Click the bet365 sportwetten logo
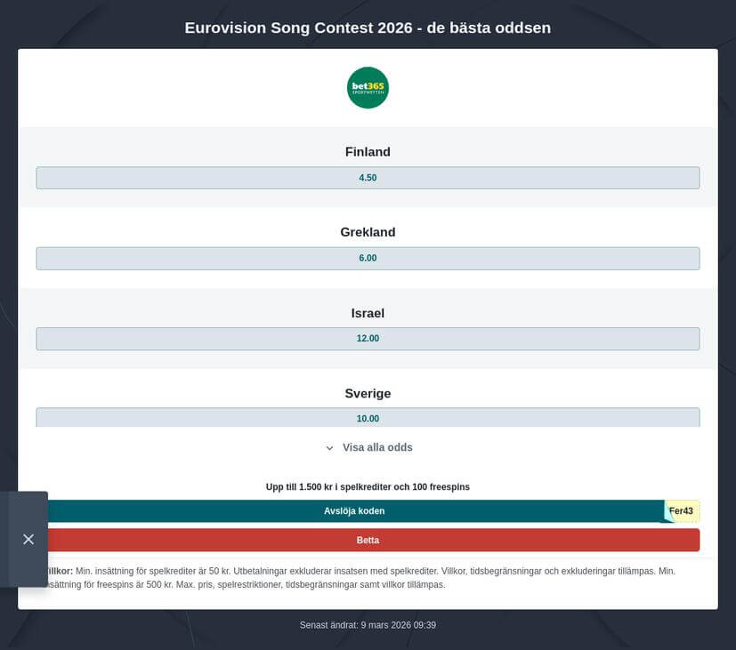 (368, 87)
